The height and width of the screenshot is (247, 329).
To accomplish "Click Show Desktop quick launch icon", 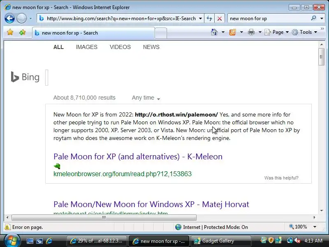I will click(x=30, y=241).
